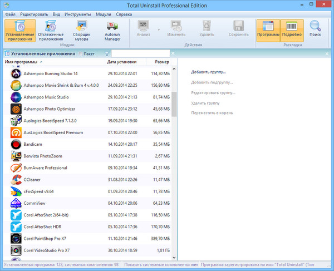The height and width of the screenshot is (271, 334).
Task: Sort by Имя программы column header
Action: click(x=22, y=62)
